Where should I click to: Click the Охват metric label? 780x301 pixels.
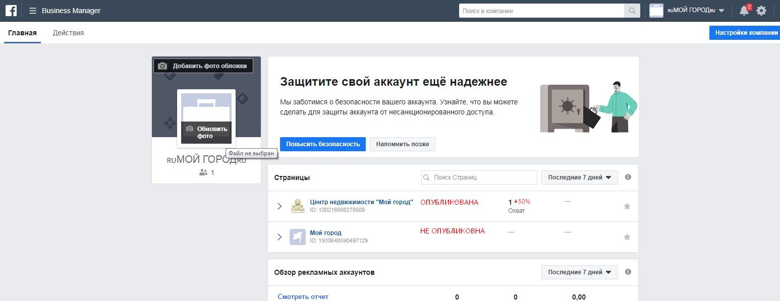point(517,210)
